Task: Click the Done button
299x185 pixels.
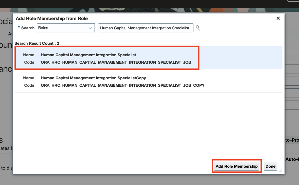Action: tap(270, 166)
